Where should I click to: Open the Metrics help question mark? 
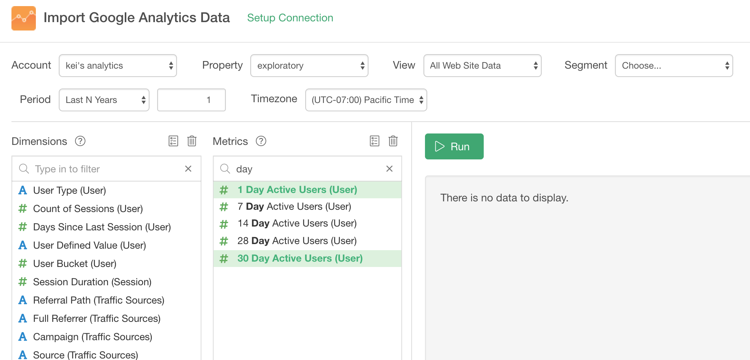tap(261, 141)
